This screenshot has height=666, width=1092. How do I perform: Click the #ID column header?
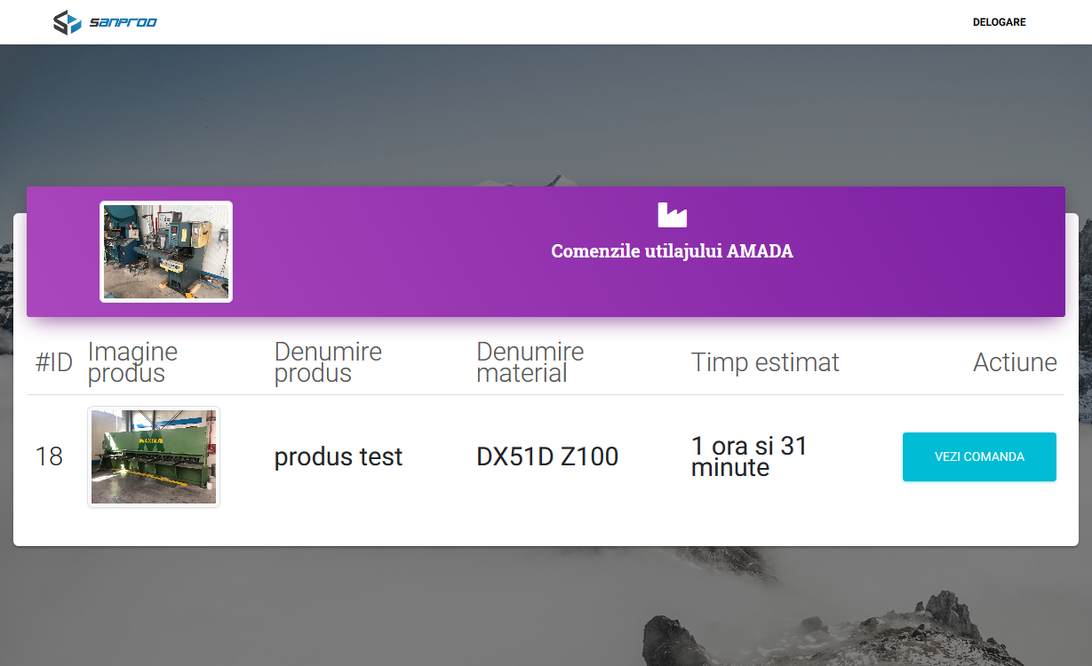53,362
